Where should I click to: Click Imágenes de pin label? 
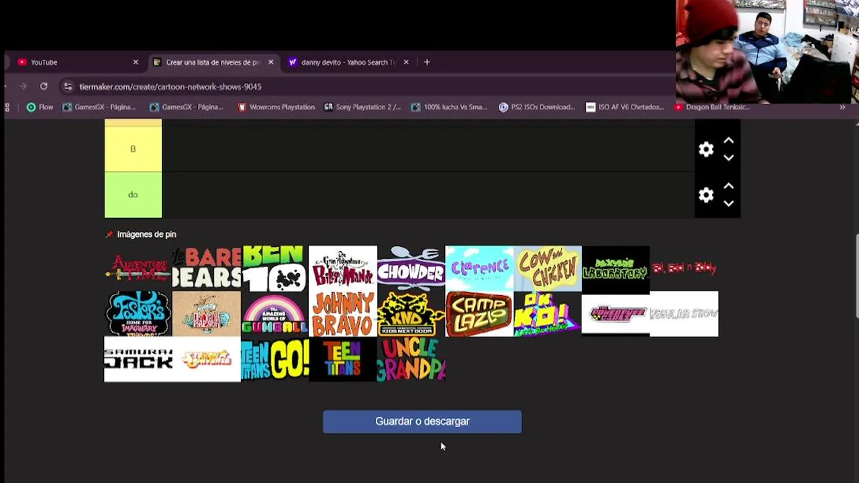(146, 234)
